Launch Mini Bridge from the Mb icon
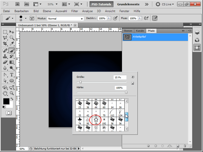The height and width of the screenshot is (152, 203). click(x=27, y=4)
